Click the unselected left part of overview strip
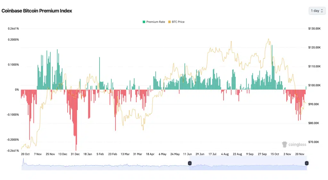The width and height of the screenshot is (328, 180). point(106,165)
